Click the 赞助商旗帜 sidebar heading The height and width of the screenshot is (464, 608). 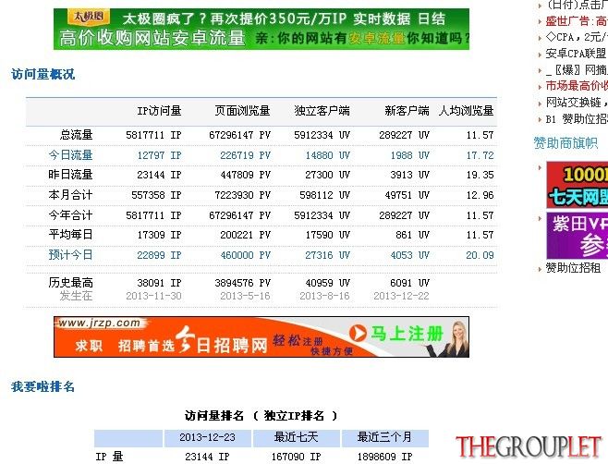pyautogui.click(x=565, y=142)
